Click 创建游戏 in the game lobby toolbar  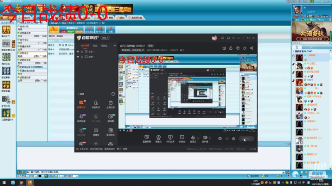coord(54,30)
